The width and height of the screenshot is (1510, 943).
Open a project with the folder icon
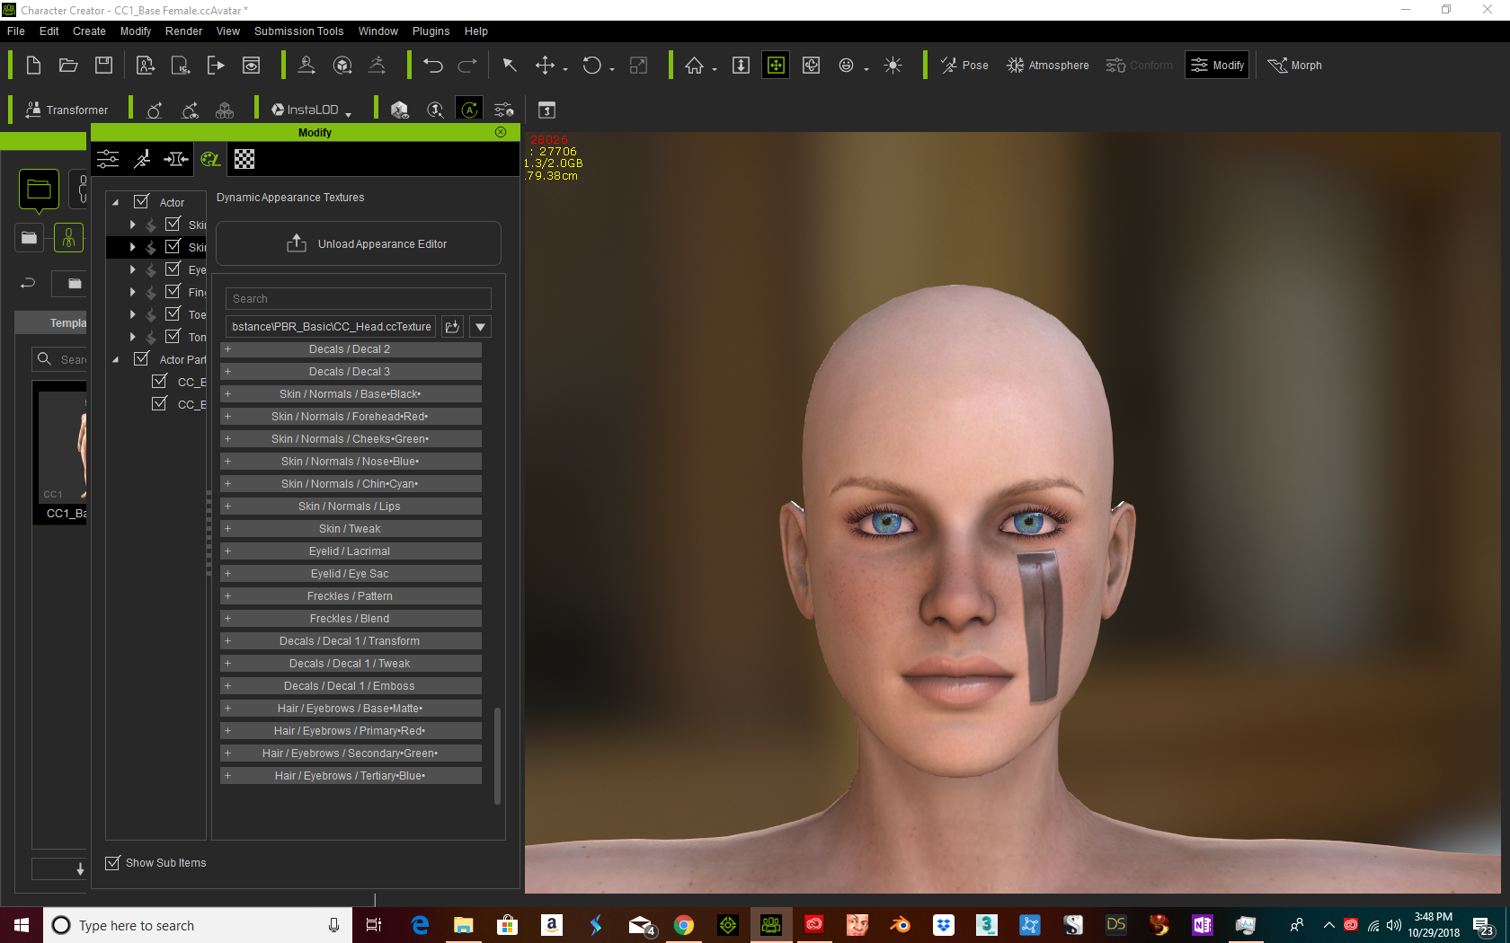click(x=68, y=66)
